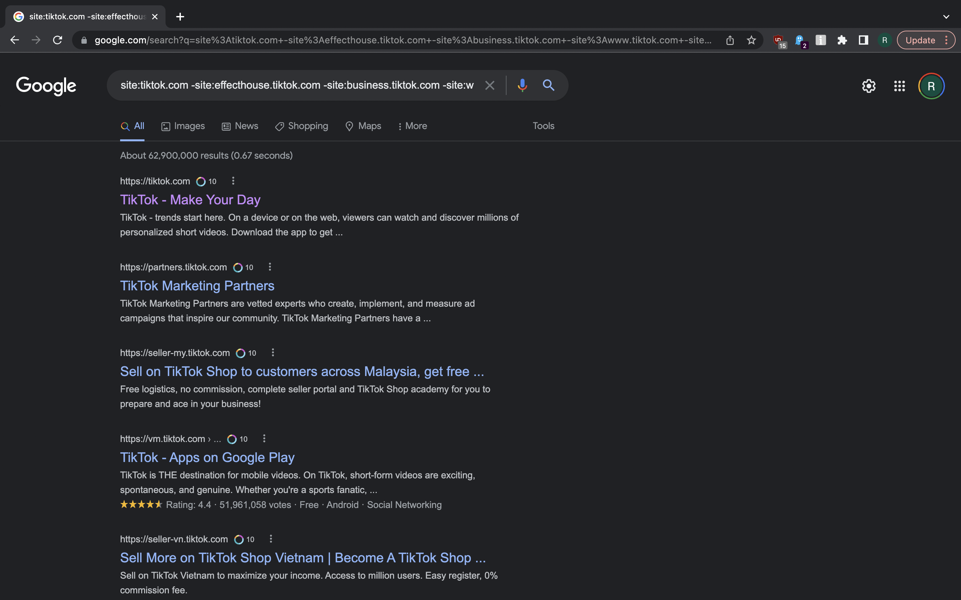Open the uBlock extension with badge 15
The image size is (961, 600).
pos(779,41)
